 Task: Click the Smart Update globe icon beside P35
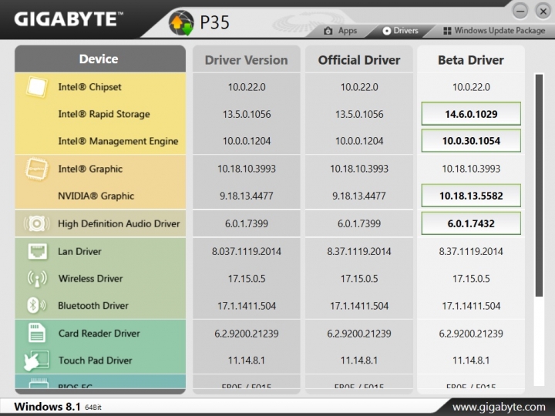pyautogui.click(x=181, y=22)
